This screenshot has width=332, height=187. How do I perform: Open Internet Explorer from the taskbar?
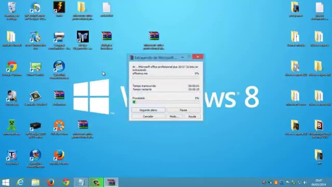click(20, 182)
